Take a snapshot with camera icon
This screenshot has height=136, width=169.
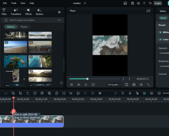134,85
